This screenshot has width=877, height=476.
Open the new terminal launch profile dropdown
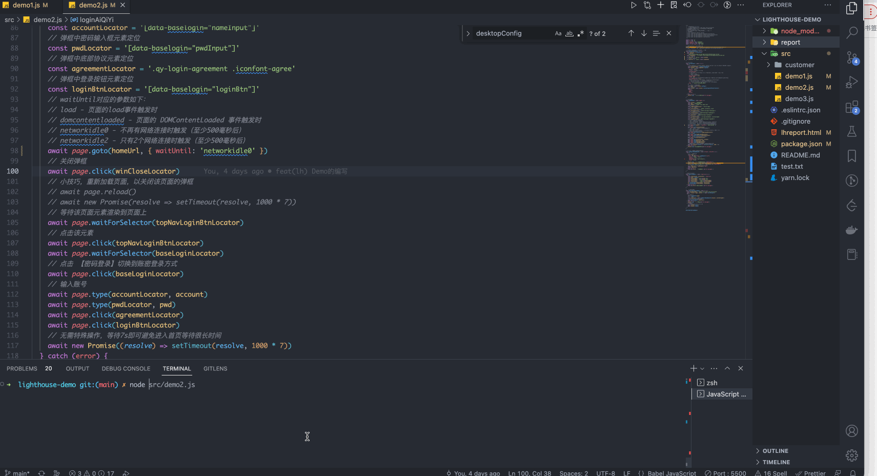click(x=702, y=368)
